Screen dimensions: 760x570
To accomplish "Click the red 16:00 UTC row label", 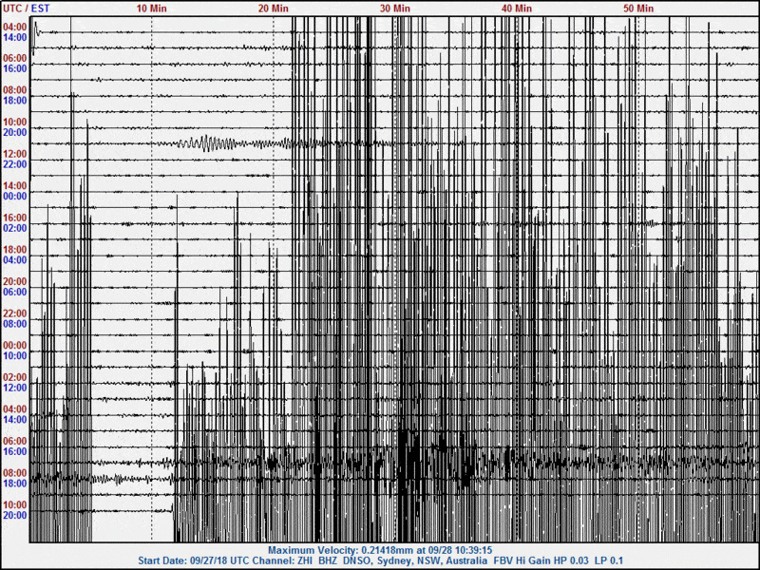I will (x=14, y=218).
